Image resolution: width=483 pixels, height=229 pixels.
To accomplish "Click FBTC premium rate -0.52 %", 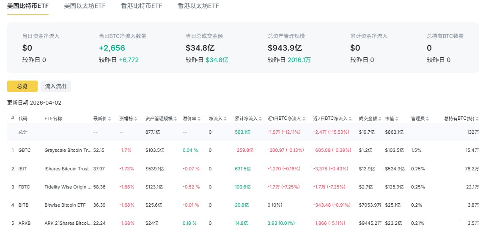I will 191,187.
